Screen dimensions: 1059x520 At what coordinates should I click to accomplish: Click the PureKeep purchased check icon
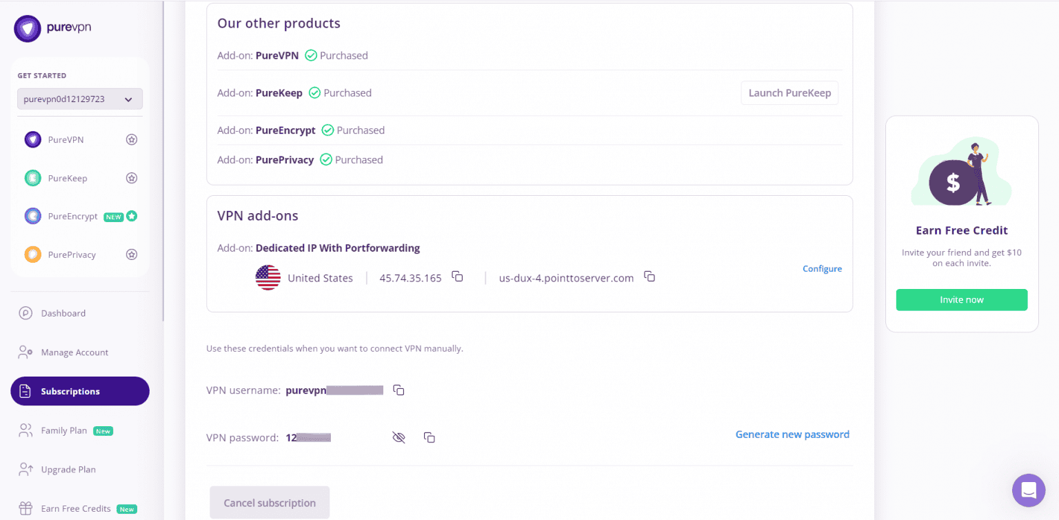(x=314, y=92)
